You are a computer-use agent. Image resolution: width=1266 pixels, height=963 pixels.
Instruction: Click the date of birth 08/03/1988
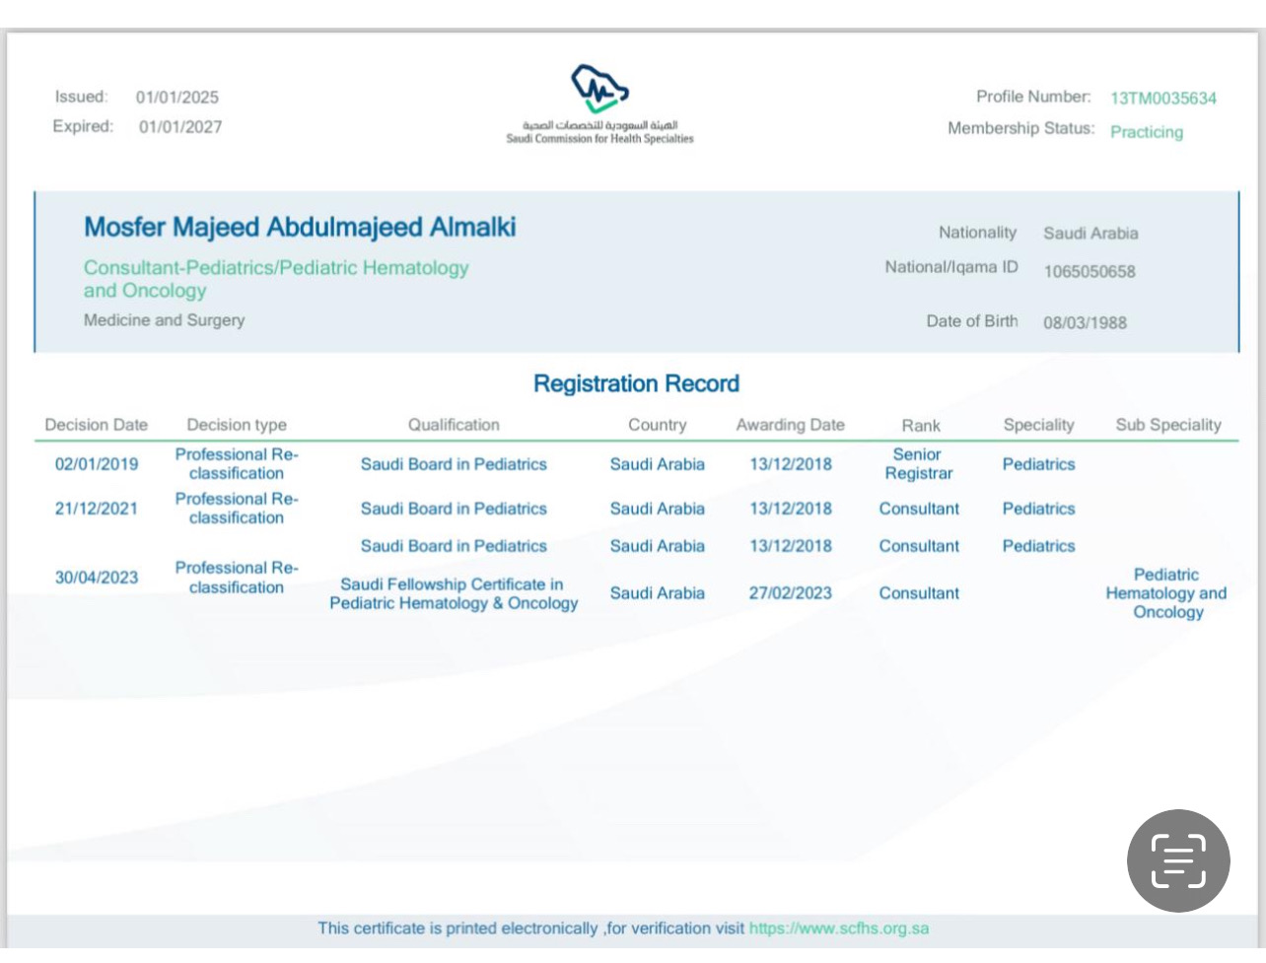coord(1085,323)
